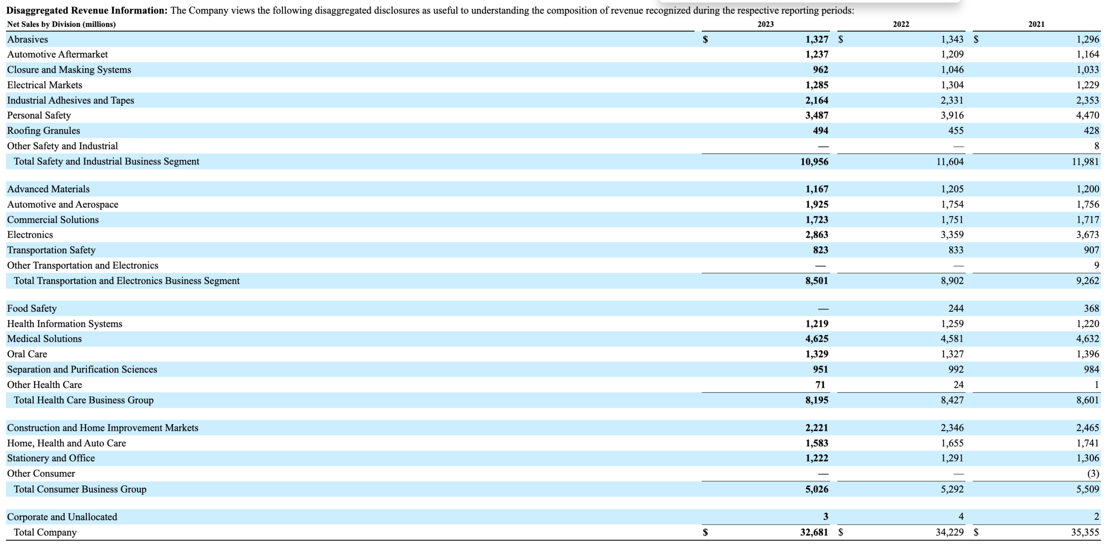Screen dimensions: 1107x549
Task: Click Other Transportation and Electronics label
Action: pyautogui.click(x=82, y=265)
